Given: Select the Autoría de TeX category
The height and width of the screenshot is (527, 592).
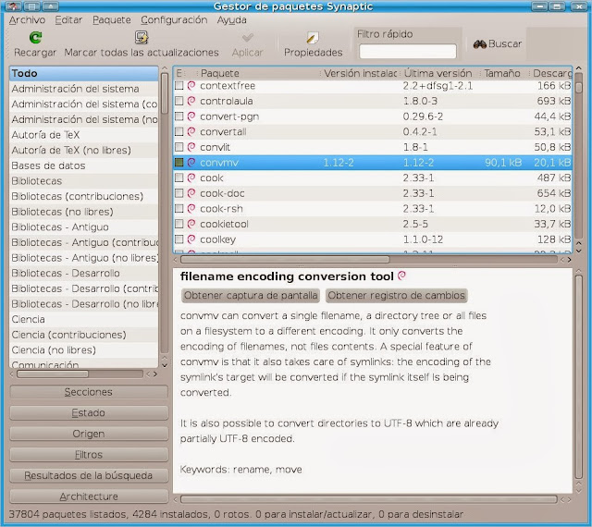Looking at the screenshot, I should pyautogui.click(x=83, y=135).
